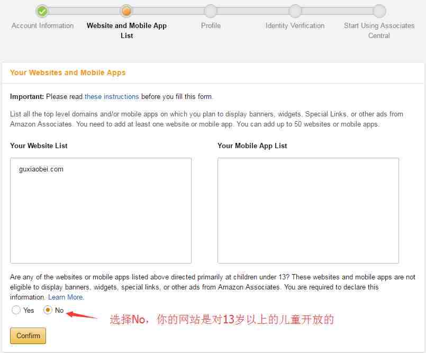
Task: Click inside the Your Website List box
Action: pos(101,211)
